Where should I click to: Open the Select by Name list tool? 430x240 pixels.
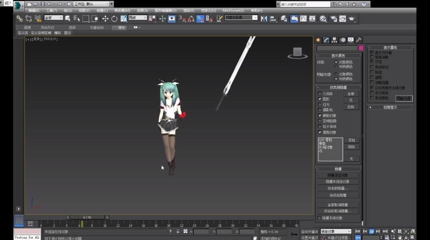pos(76,19)
